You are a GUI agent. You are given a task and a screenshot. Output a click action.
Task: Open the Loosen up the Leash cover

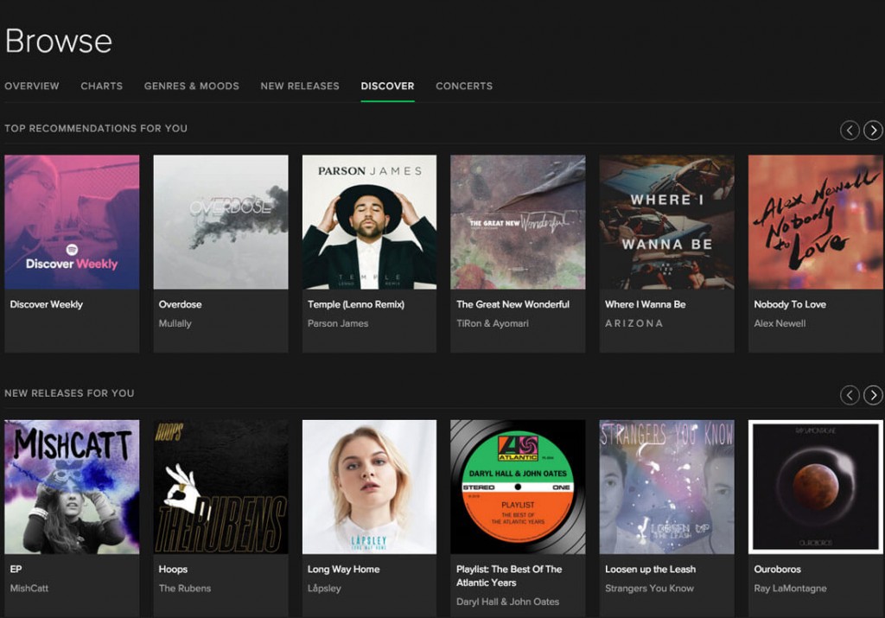[x=666, y=487]
